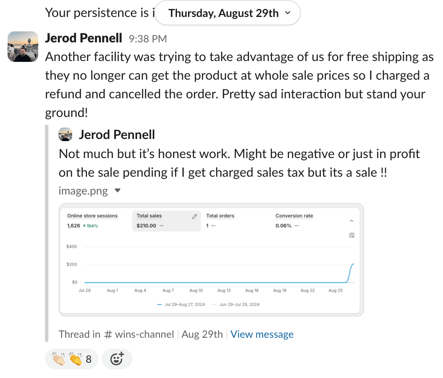Image resolution: width=443 pixels, height=378 pixels.
Task: Toggle the clapping hands reaction with 8
Action: pos(72,359)
